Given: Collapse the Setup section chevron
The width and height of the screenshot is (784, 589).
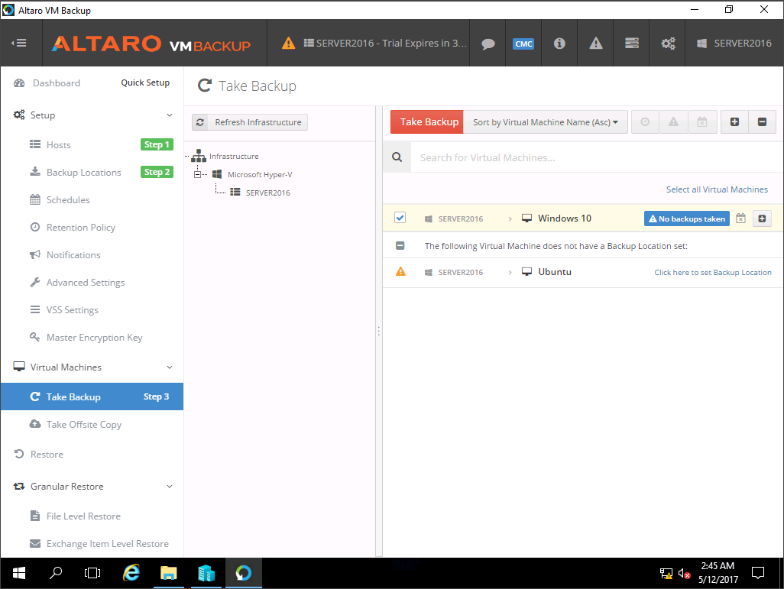Looking at the screenshot, I should pos(170,115).
